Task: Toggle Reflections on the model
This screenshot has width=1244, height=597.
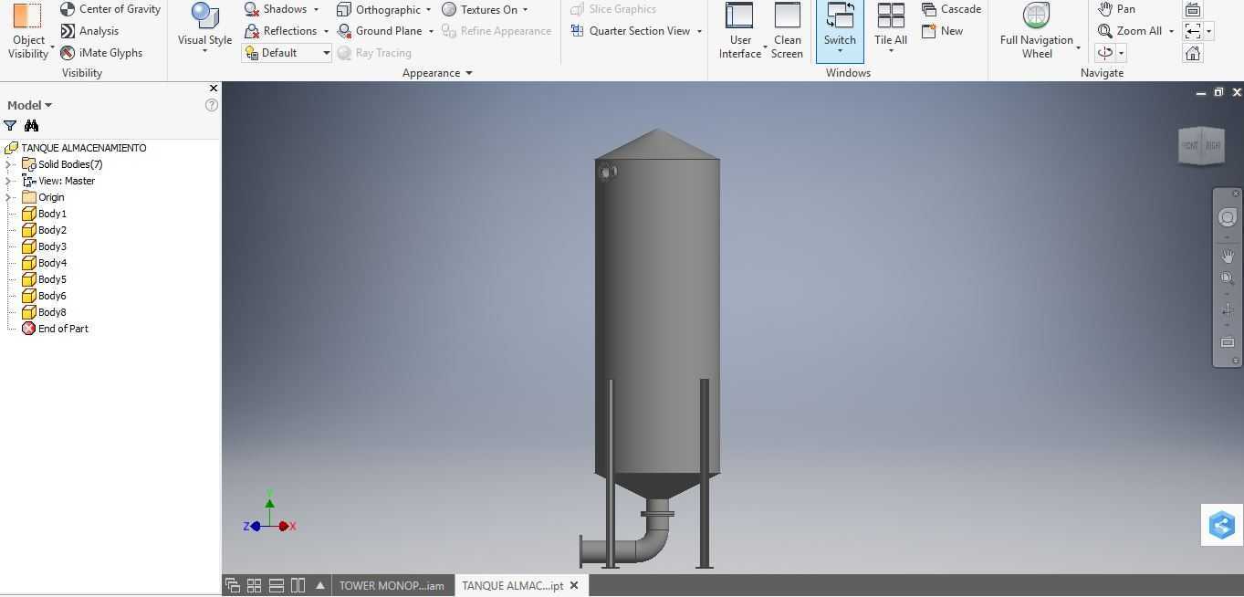Action: pos(281,31)
